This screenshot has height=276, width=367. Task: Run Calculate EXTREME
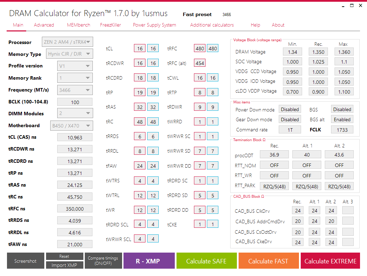(330, 261)
